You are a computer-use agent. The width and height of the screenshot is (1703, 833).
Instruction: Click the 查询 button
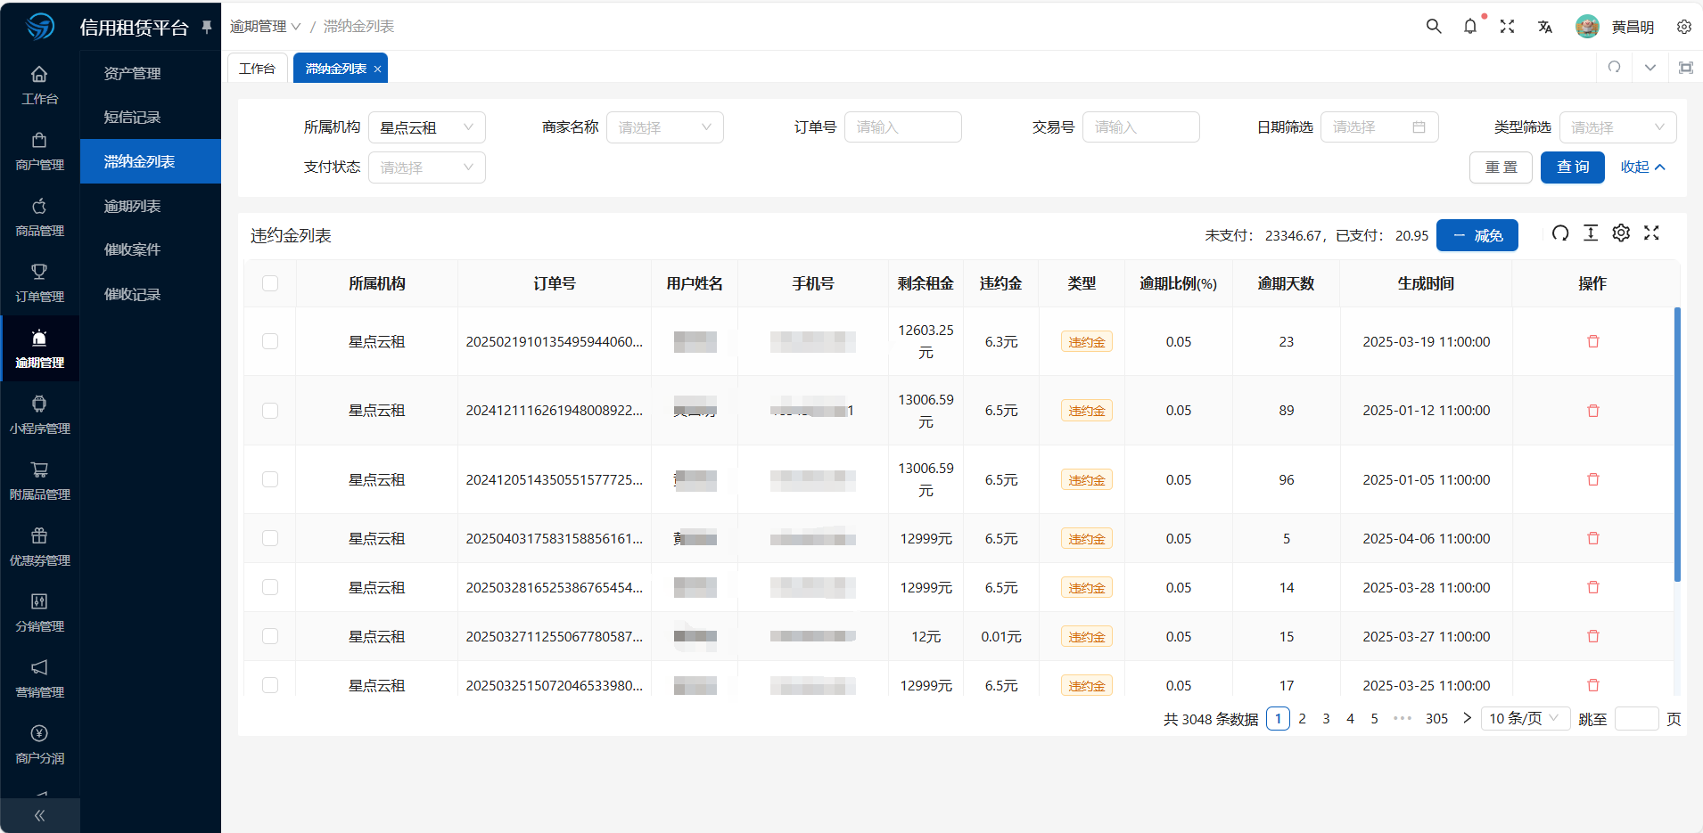coord(1573,167)
